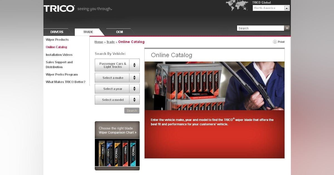Click the Home breadcrumb link
334x175 pixels.
point(99,42)
